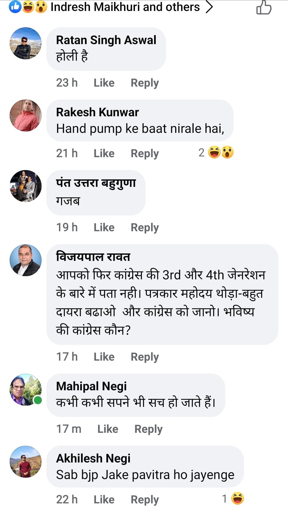Reply to the 'गजब' comment
The height and width of the screenshot is (513, 288).
pyautogui.click(x=145, y=227)
